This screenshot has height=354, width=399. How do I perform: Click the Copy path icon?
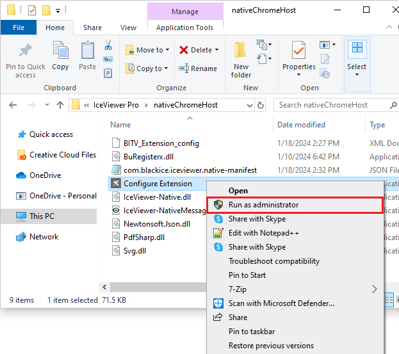(x=108, y=60)
